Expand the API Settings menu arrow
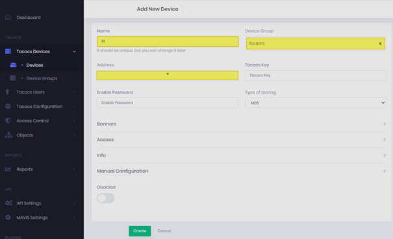Screen dimensions: 393x239 [x=74, y=203]
